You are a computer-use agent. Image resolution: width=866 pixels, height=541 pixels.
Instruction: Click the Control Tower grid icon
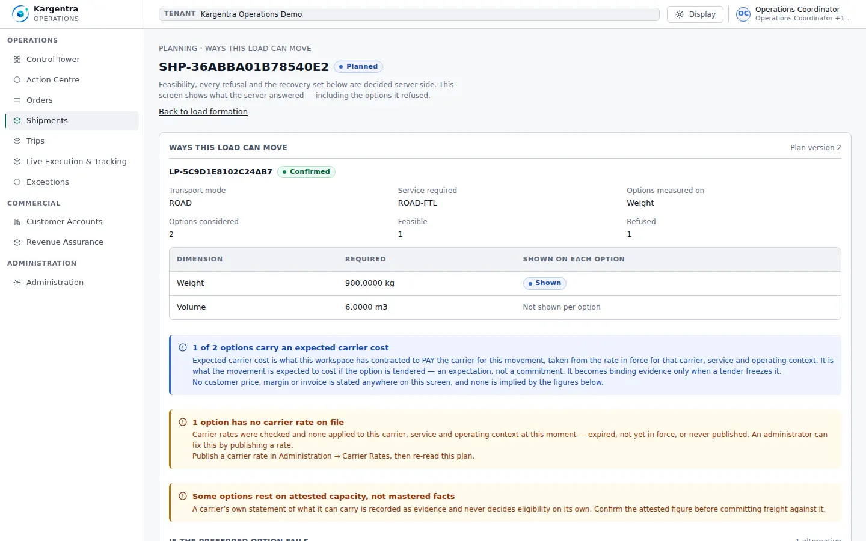[x=17, y=60]
